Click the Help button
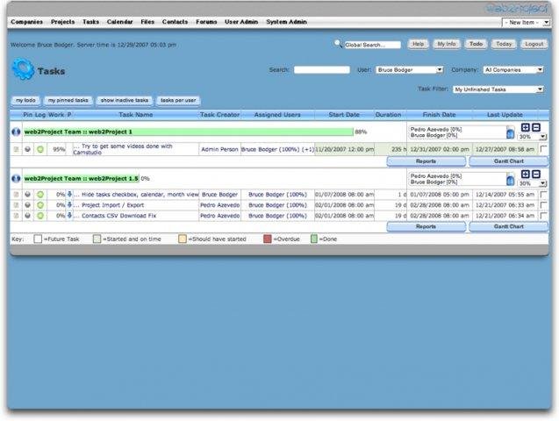Viewport: 559px width, 421px height. point(419,44)
